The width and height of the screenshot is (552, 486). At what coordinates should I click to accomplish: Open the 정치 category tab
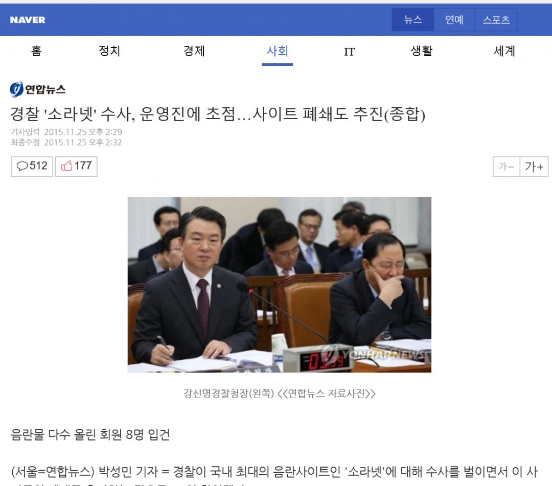(x=109, y=52)
